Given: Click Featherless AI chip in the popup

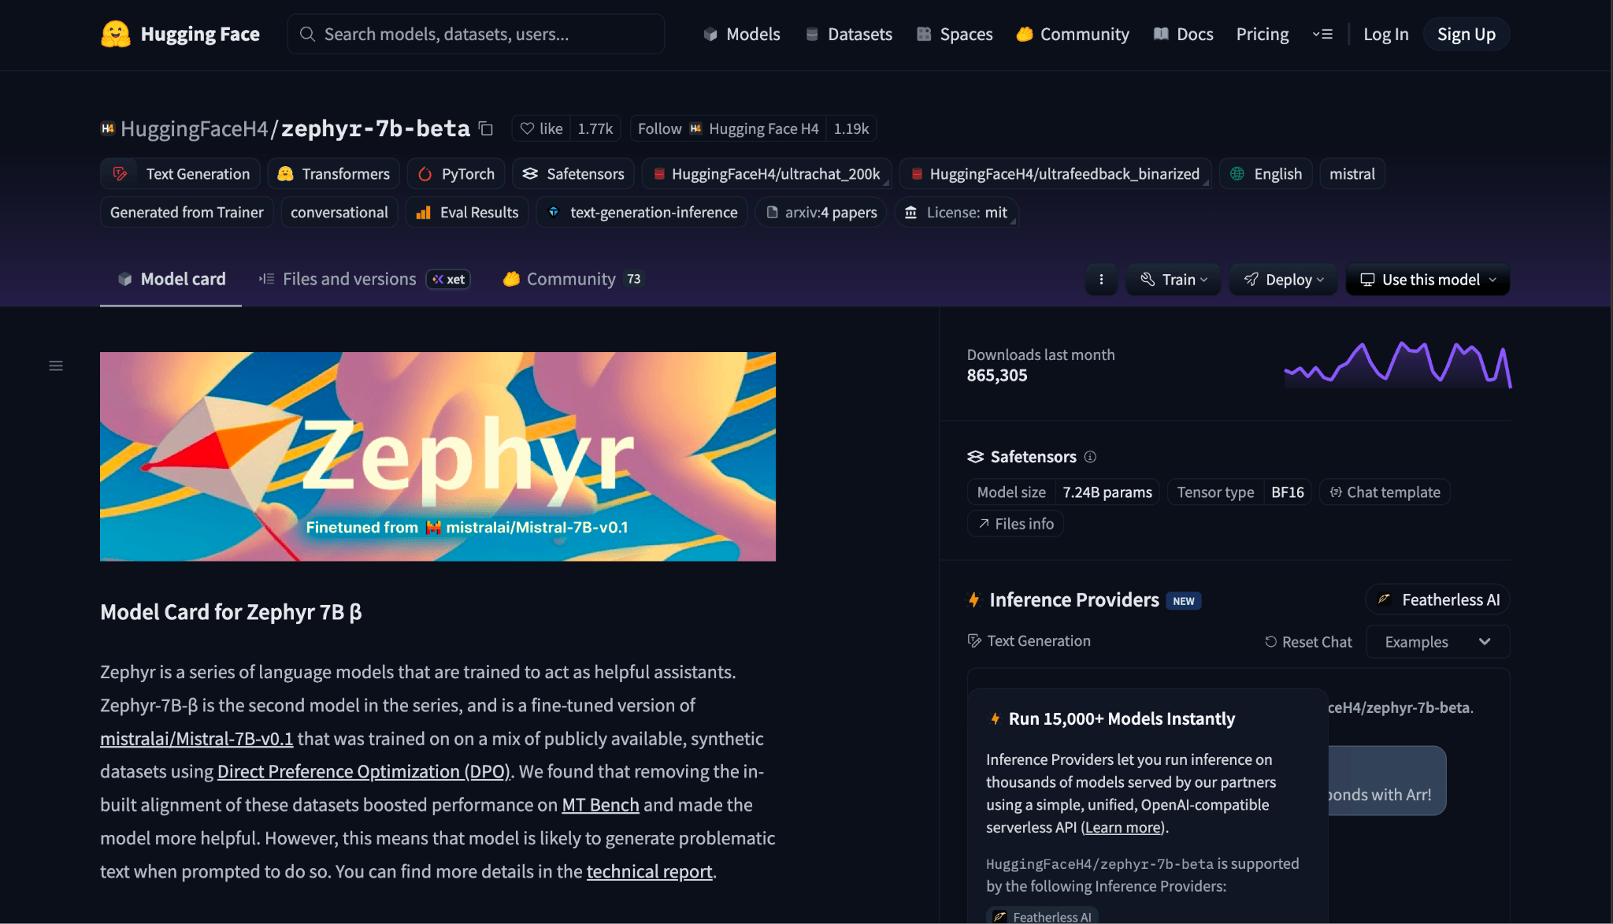Looking at the screenshot, I should pos(1042,916).
